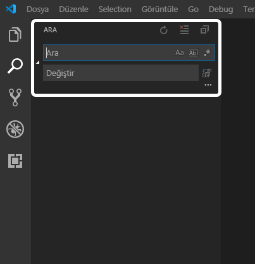
Task: Click into the Değiştir replace field
Action: pos(121,73)
